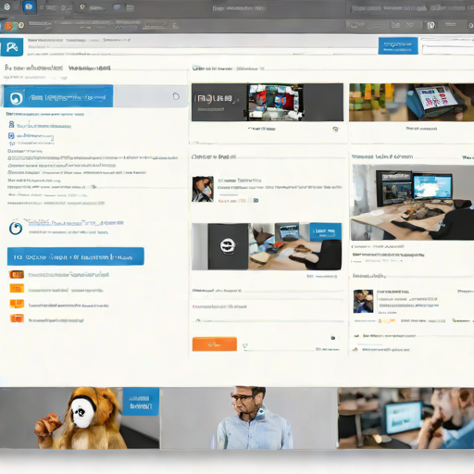Open the first blue icon item under the banner

coord(11,124)
